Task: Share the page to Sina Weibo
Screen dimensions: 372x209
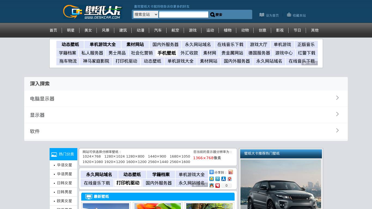Action: 231,172
